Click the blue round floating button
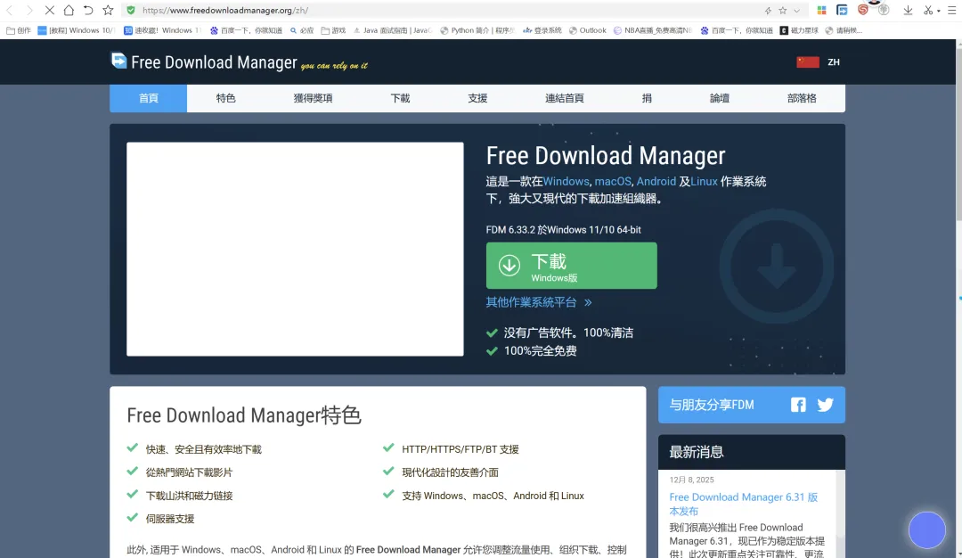This screenshot has height=558, width=962. (927, 529)
